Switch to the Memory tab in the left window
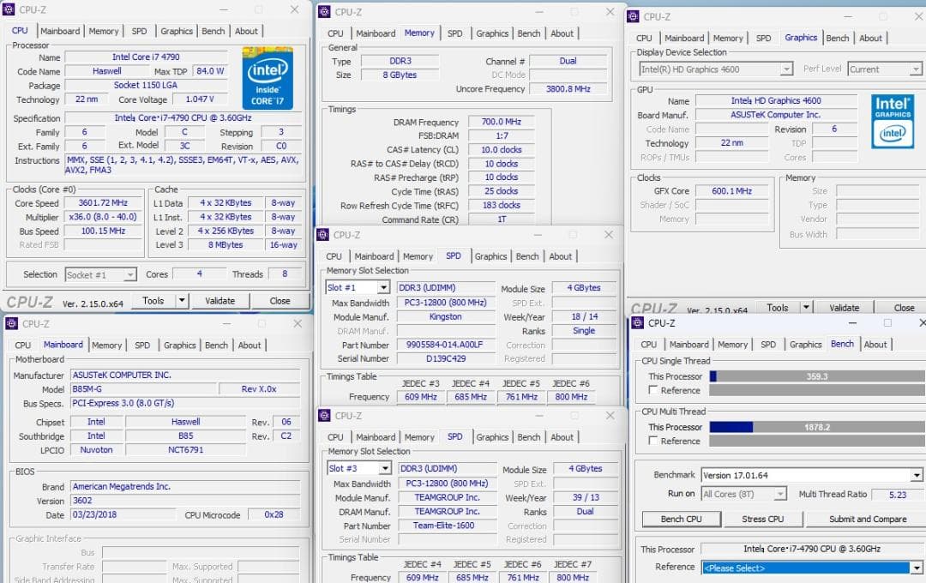Image resolution: width=926 pixels, height=583 pixels. point(104,31)
